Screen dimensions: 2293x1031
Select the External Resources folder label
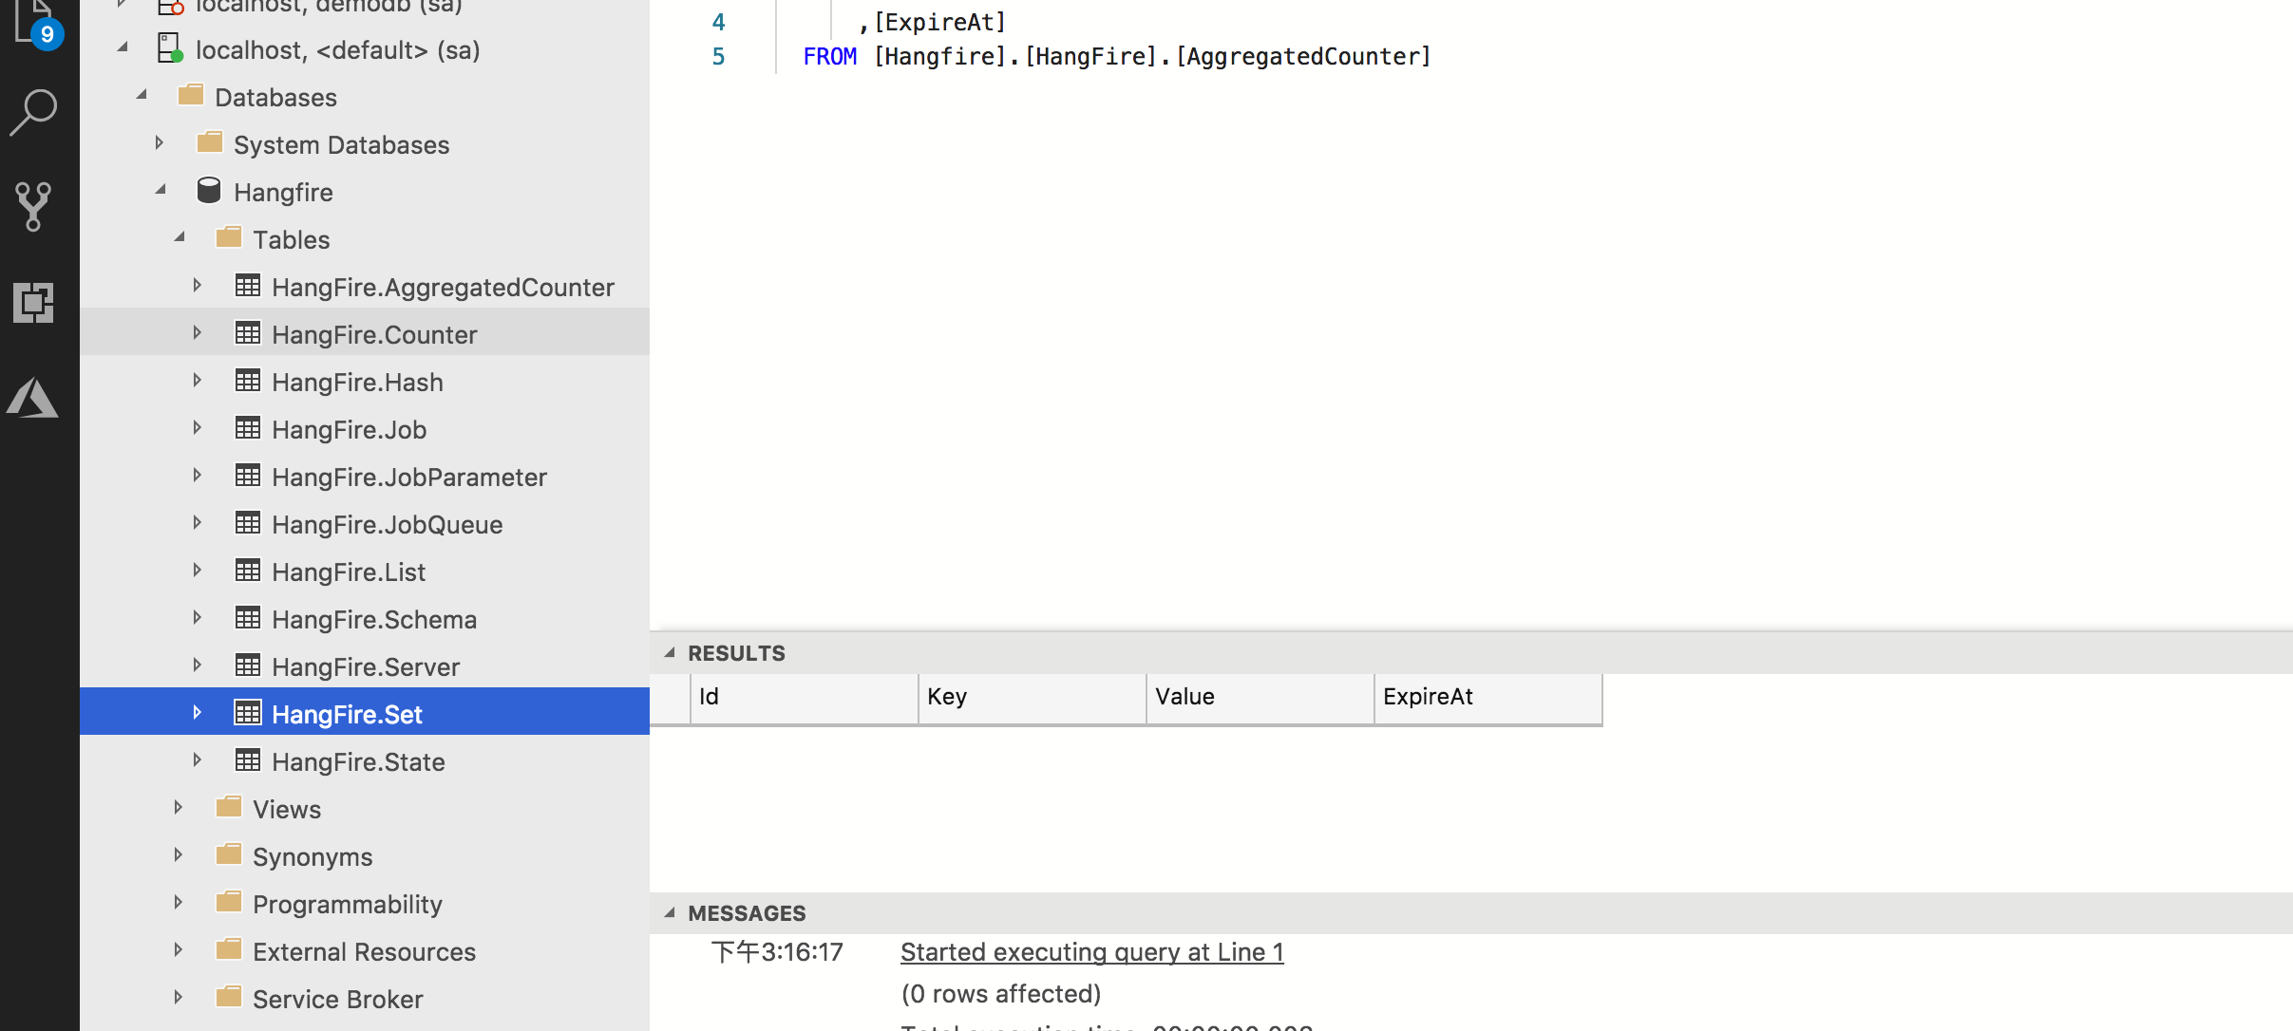[x=365, y=951]
